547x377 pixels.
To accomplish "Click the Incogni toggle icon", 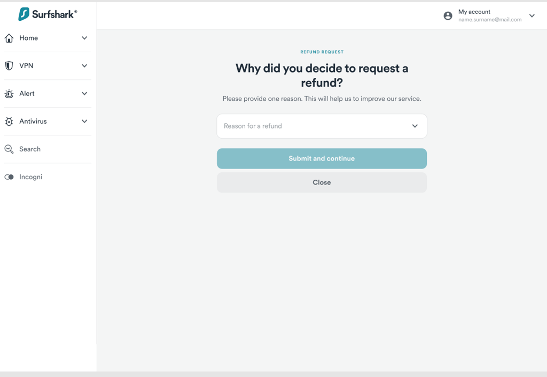I will [x=9, y=177].
